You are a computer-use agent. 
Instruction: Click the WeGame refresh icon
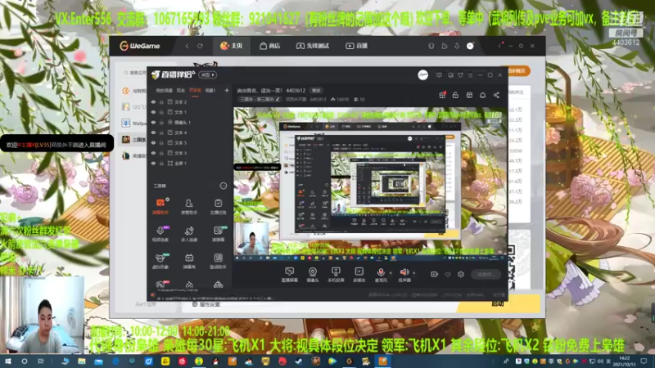200,46
